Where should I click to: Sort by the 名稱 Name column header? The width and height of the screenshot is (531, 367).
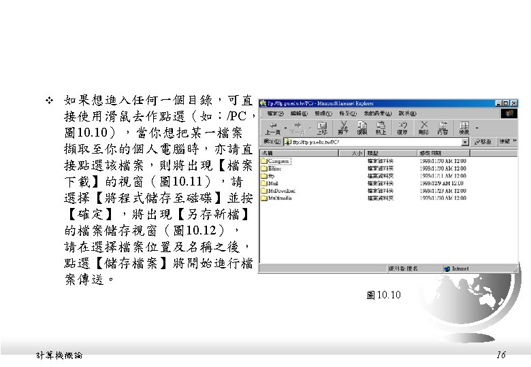(x=299, y=153)
